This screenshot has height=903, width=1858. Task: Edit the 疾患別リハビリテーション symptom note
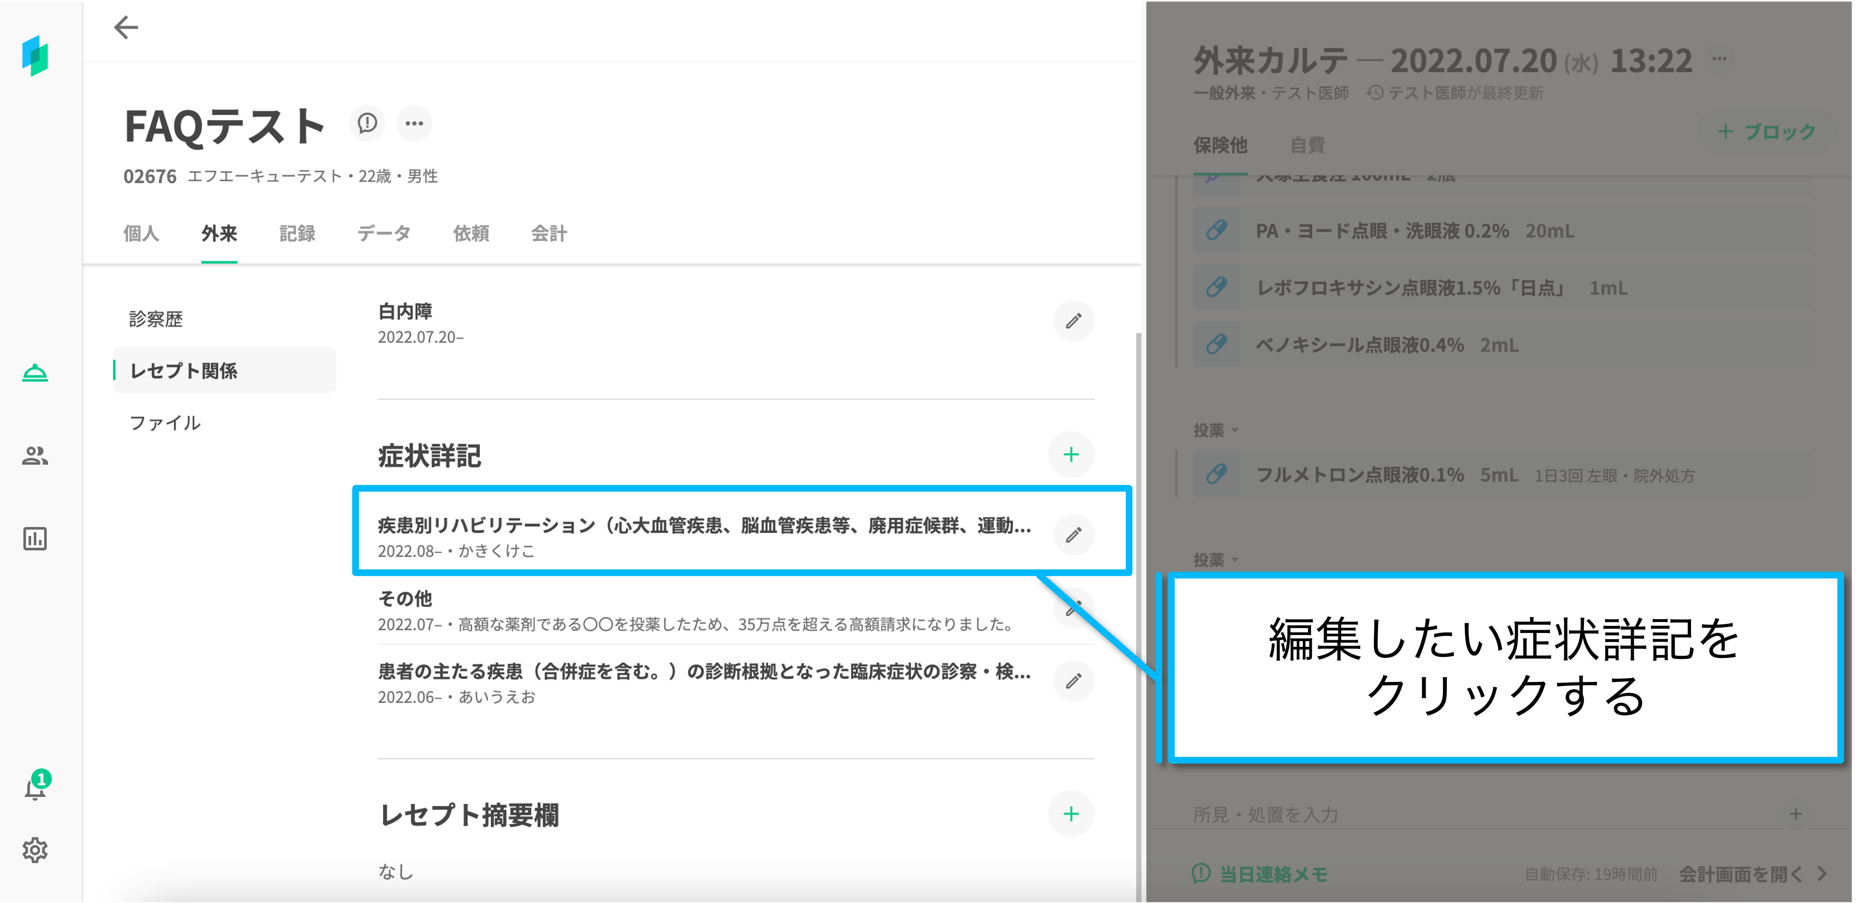pyautogui.click(x=1073, y=535)
